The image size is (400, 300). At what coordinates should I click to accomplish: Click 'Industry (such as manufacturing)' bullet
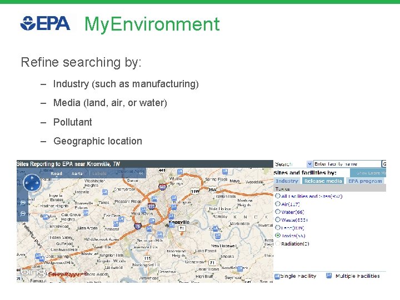click(126, 84)
